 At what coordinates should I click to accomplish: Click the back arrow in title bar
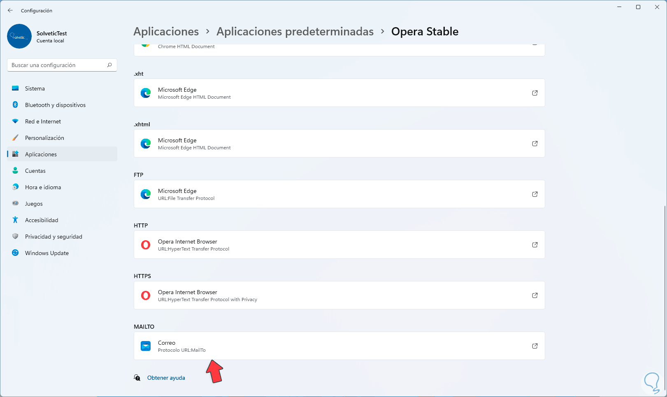coord(10,11)
